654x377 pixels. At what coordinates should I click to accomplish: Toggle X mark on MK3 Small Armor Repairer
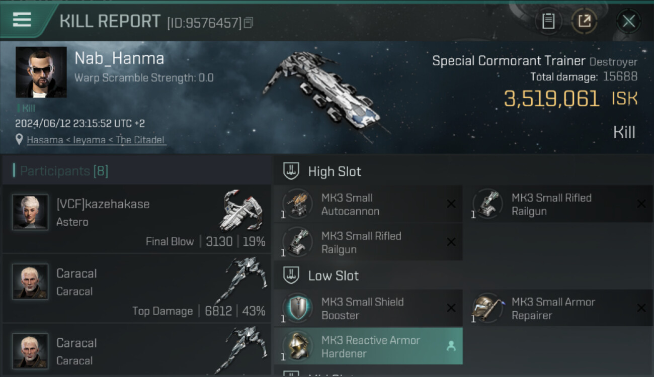pyautogui.click(x=641, y=308)
